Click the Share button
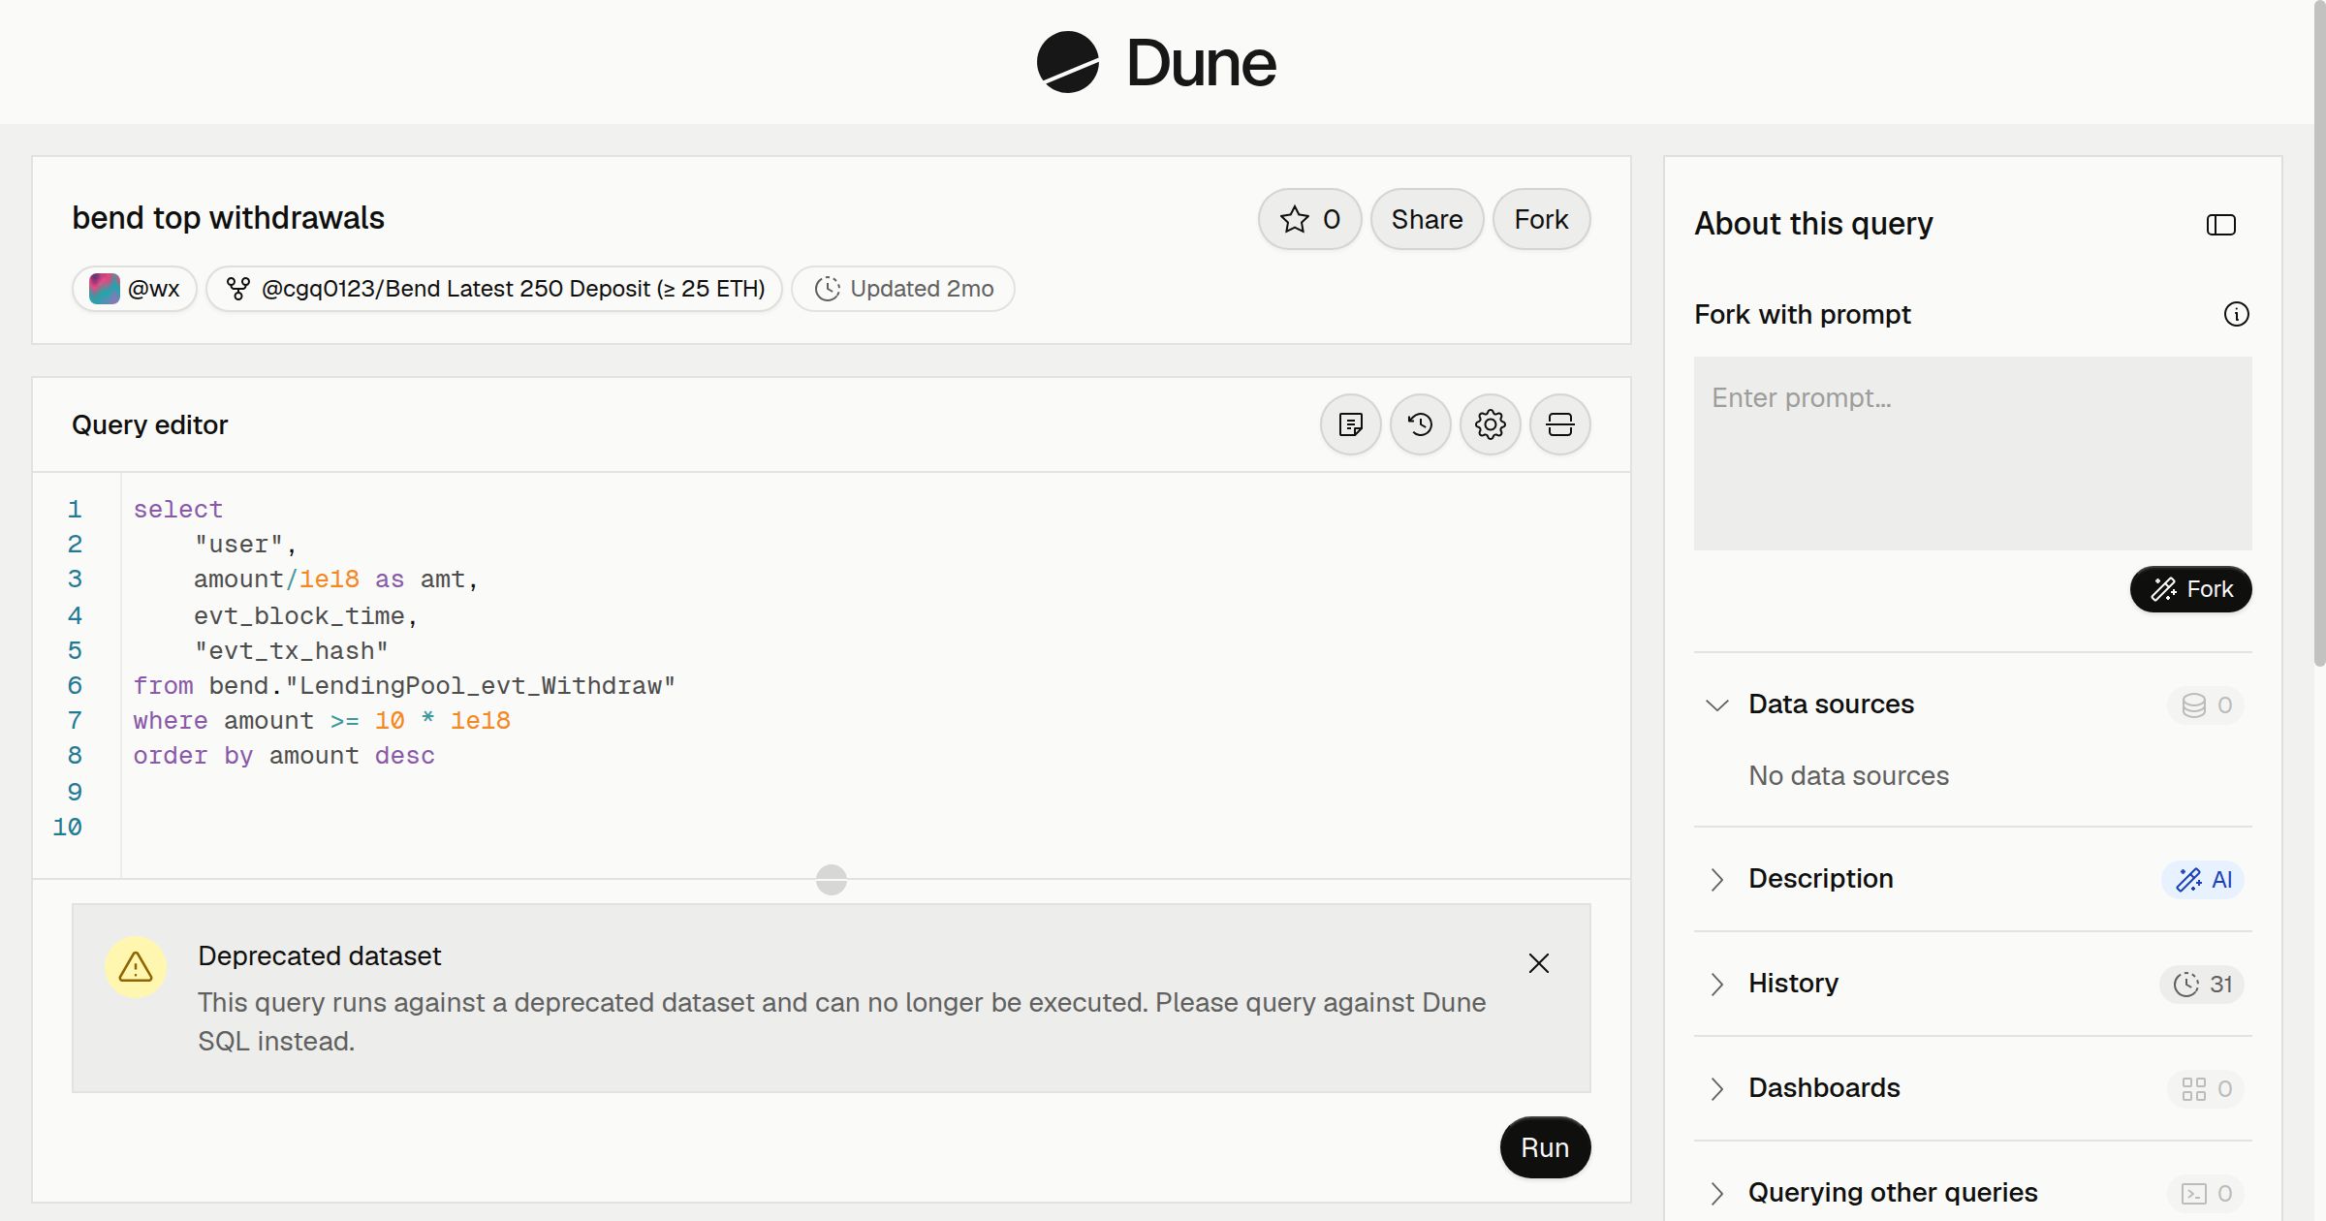 click(x=1427, y=219)
